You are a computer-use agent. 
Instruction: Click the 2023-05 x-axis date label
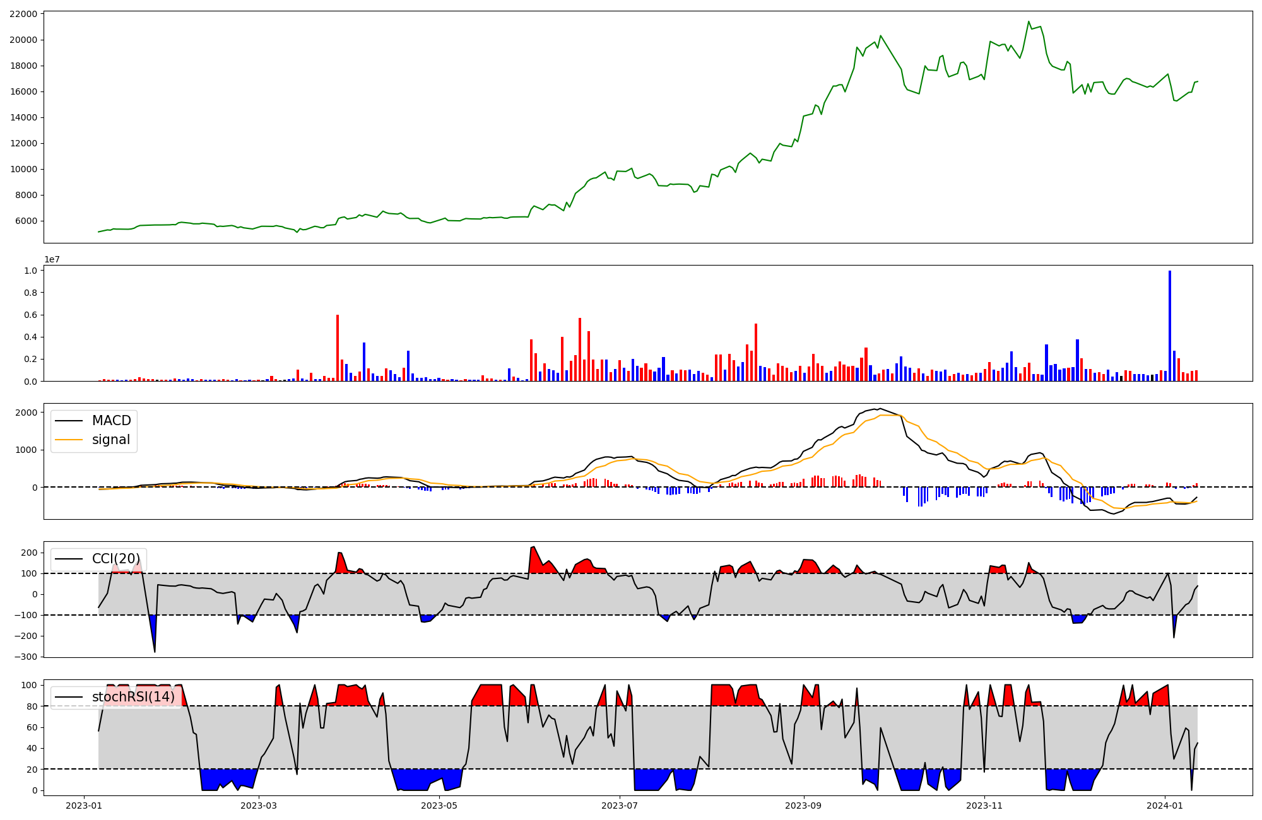point(439,805)
